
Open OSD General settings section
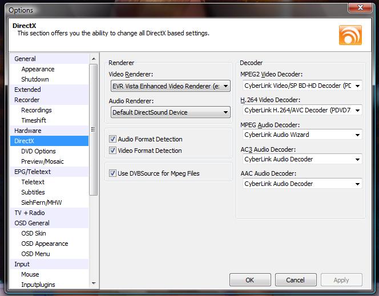tap(49, 223)
